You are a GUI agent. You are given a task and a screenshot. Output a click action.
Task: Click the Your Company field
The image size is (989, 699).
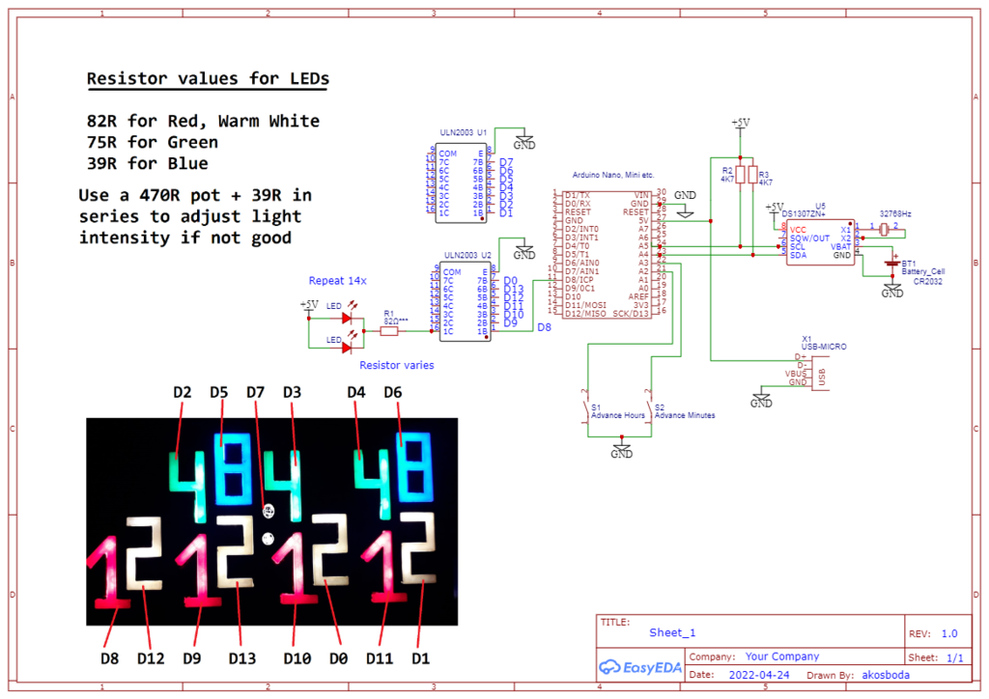(782, 656)
